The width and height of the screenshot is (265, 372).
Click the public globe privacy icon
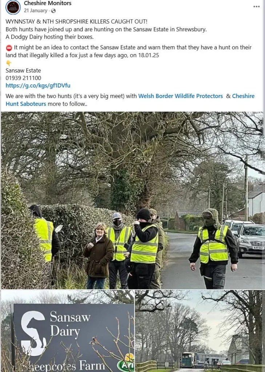(x=53, y=11)
